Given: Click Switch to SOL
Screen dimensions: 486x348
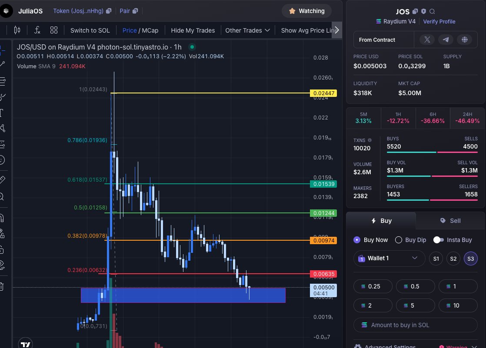Looking at the screenshot, I should (90, 30).
